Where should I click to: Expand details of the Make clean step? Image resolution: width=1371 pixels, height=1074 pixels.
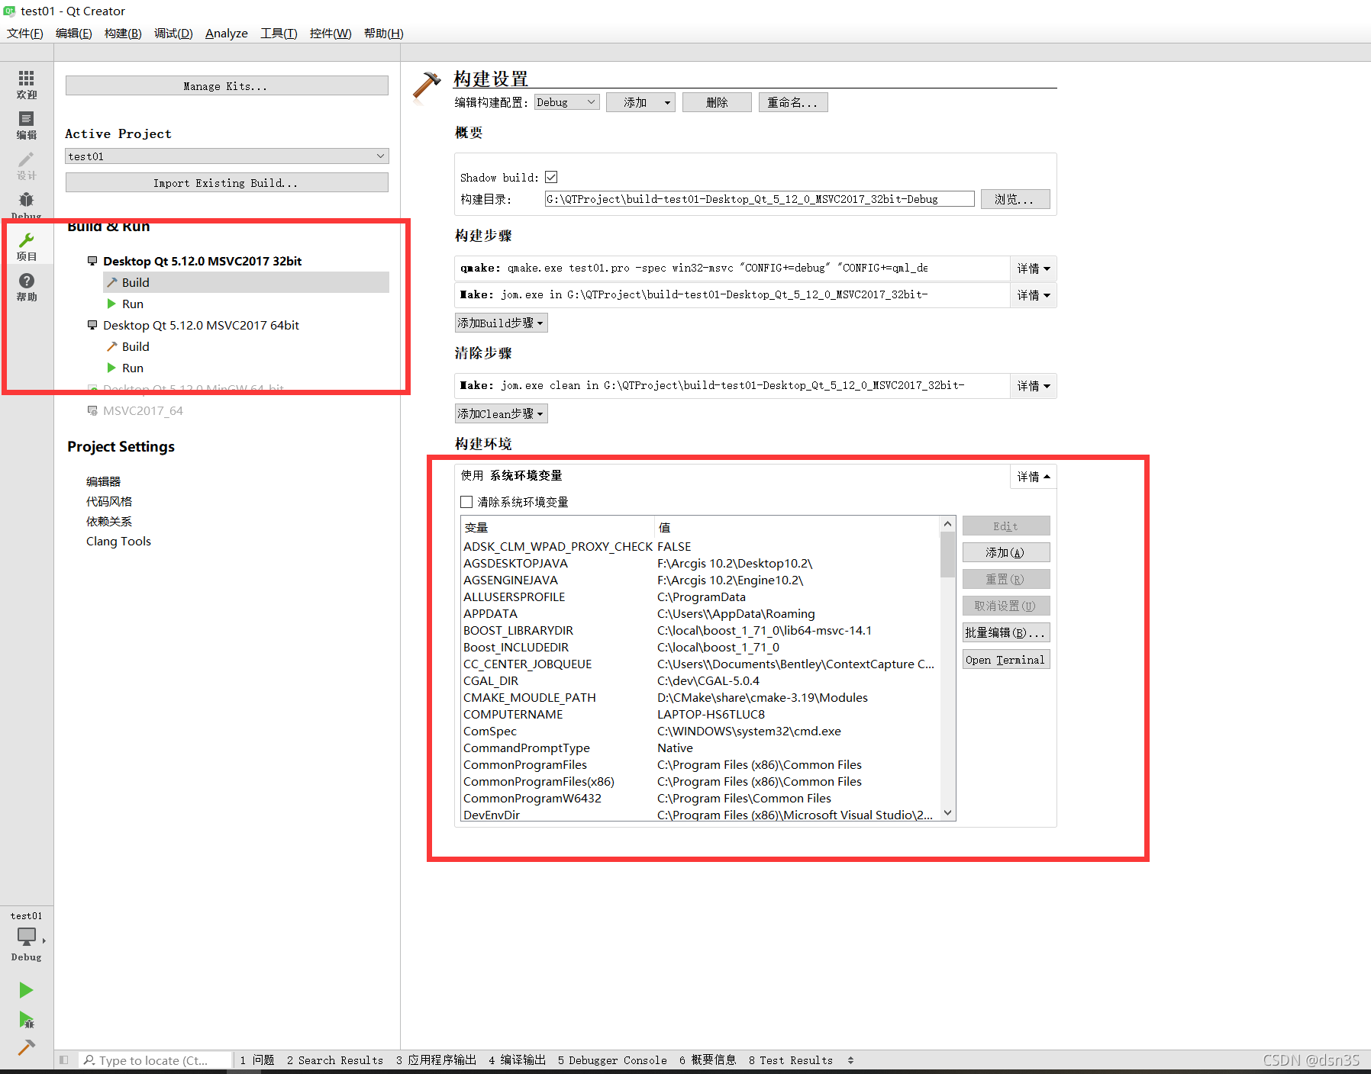pos(1033,386)
